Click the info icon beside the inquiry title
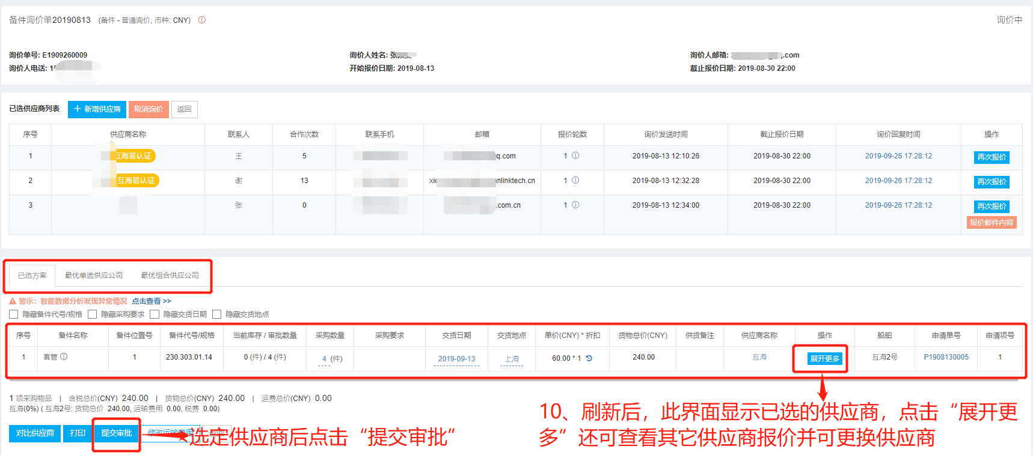The width and height of the screenshot is (1033, 455). [x=202, y=20]
